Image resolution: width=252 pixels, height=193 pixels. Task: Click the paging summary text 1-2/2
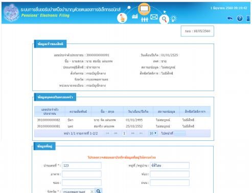[81, 133]
